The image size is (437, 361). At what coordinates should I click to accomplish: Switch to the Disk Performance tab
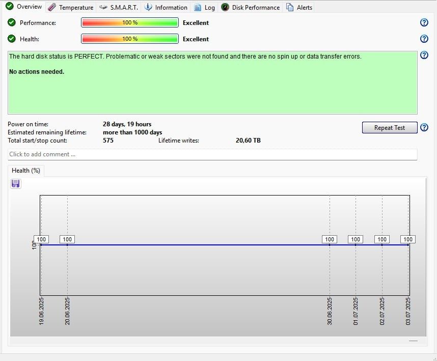tap(250, 8)
